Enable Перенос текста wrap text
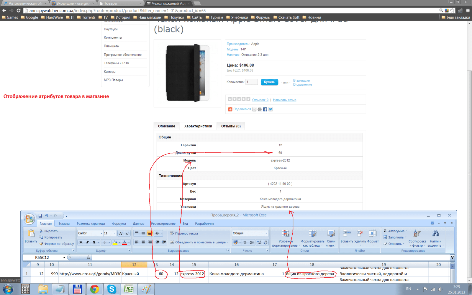472x295 pixels. click(184, 233)
